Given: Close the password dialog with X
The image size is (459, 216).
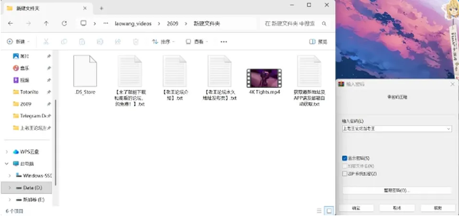Looking at the screenshot, I should coord(452,84).
